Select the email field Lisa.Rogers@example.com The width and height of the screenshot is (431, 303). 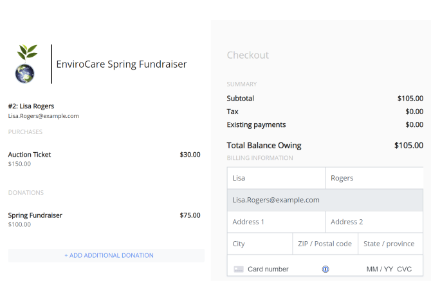point(325,200)
